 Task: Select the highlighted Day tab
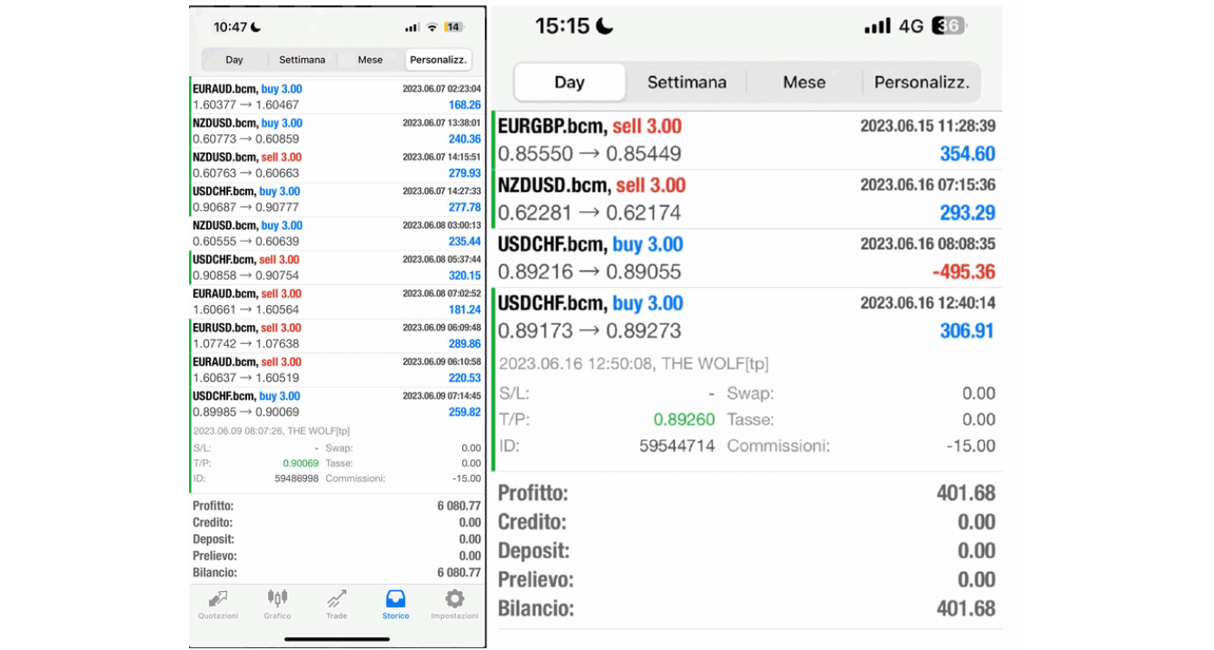coord(570,82)
